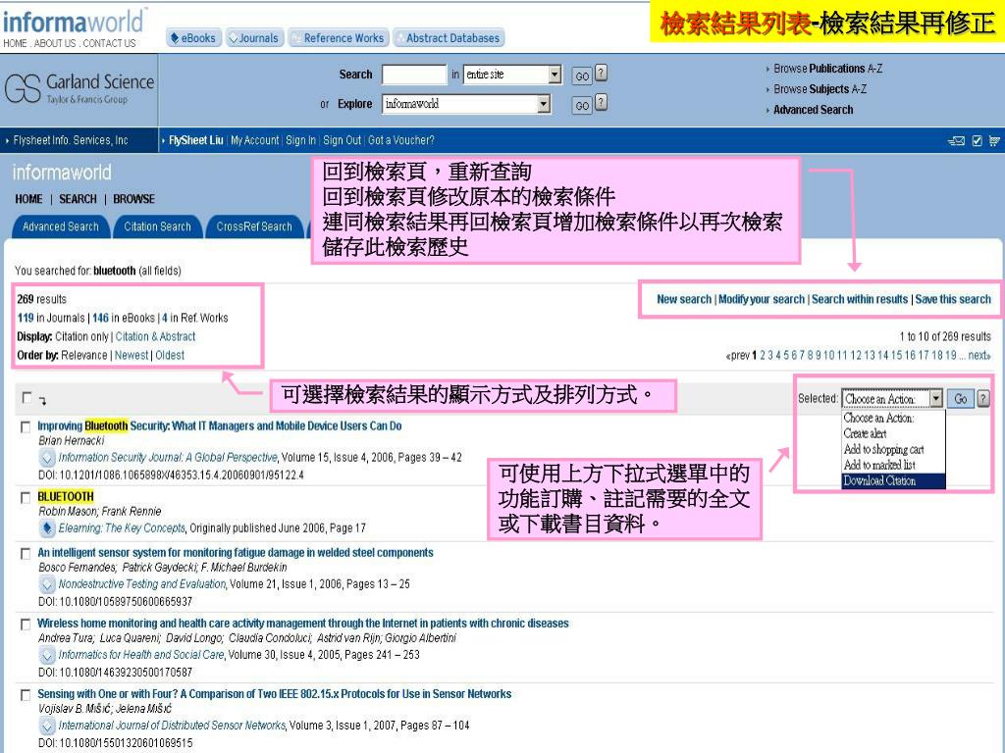Order results by Newest

point(132,355)
